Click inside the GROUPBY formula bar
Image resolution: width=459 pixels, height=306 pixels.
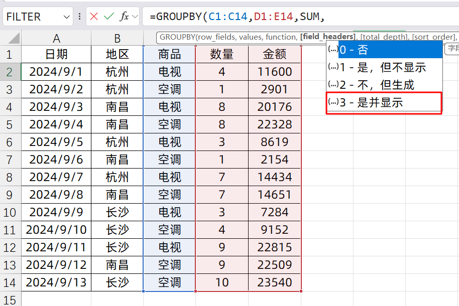coord(301,17)
